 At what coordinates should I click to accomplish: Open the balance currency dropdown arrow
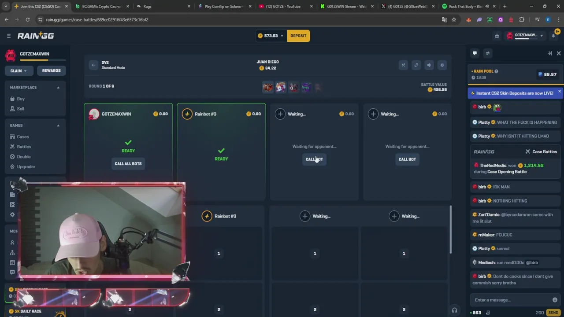(x=282, y=36)
